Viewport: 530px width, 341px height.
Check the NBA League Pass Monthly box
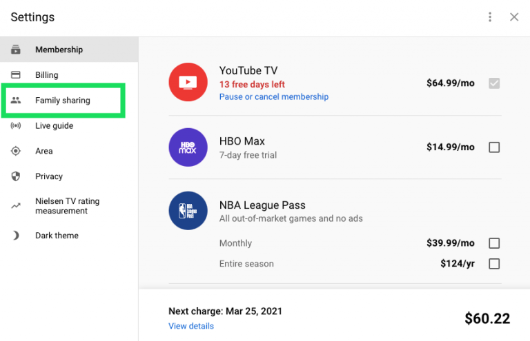[x=494, y=243]
